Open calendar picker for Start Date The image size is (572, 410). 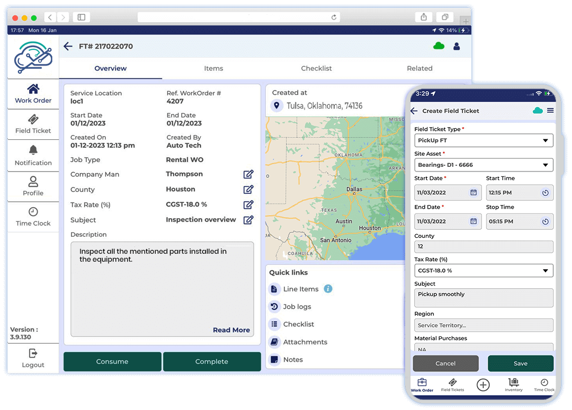tap(473, 193)
